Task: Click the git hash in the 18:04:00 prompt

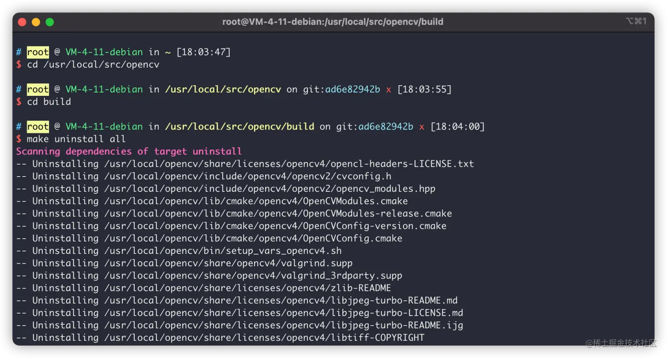Action: (386, 127)
